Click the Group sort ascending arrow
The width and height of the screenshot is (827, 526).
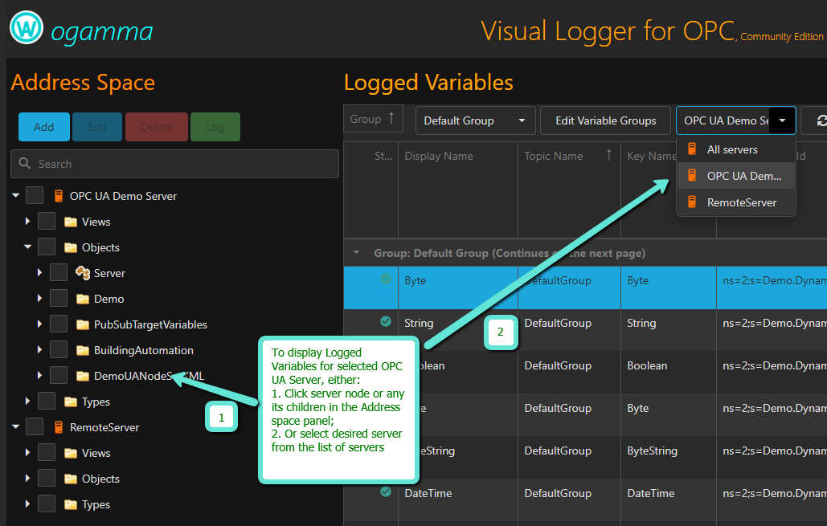[391, 119]
